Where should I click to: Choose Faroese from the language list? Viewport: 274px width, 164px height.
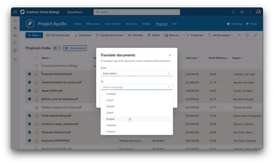[137, 131]
